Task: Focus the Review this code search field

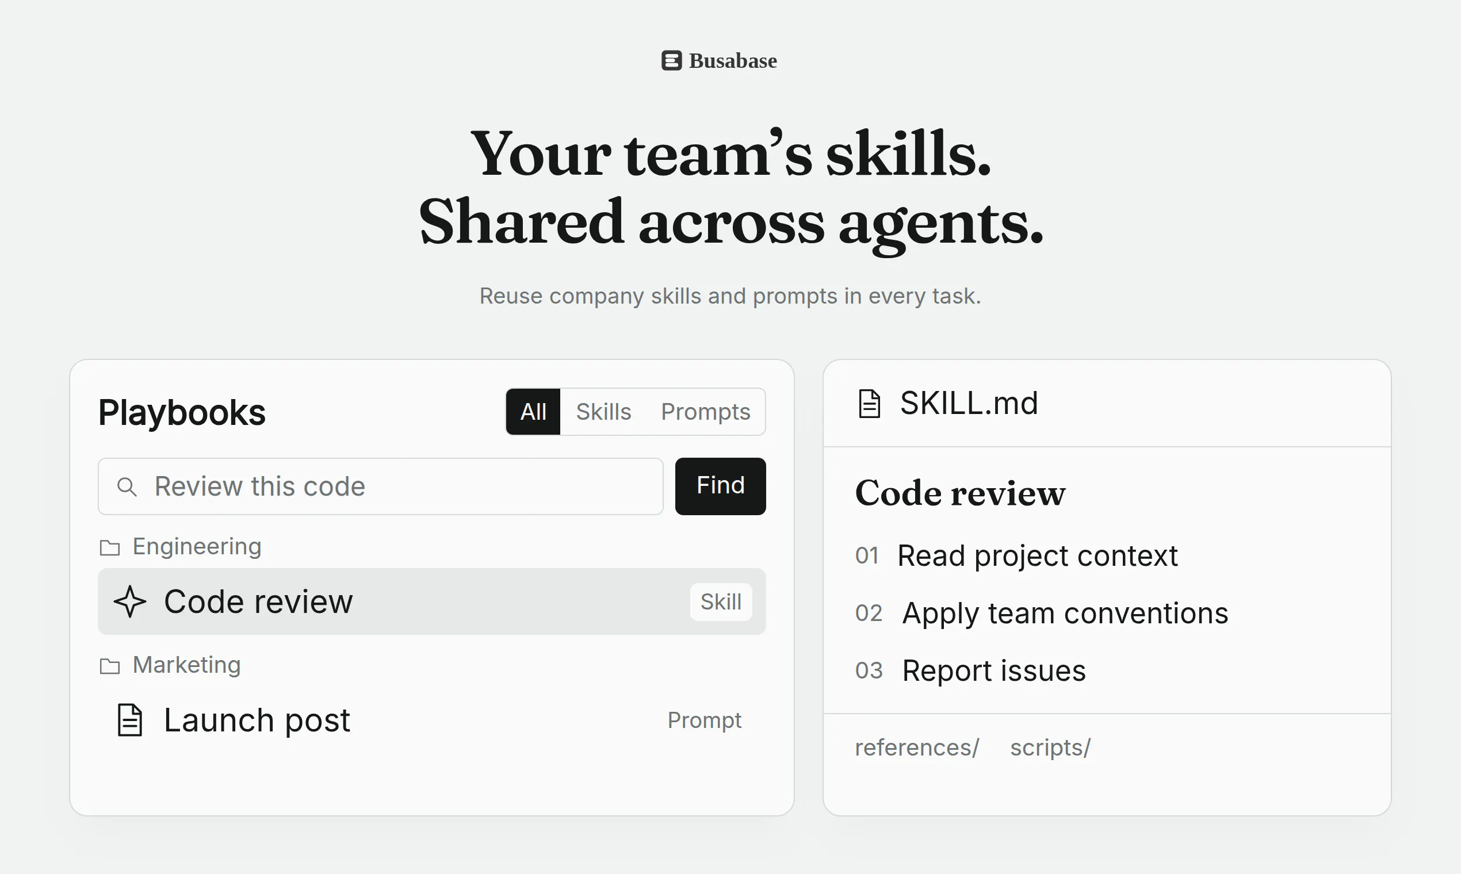Action: [381, 486]
